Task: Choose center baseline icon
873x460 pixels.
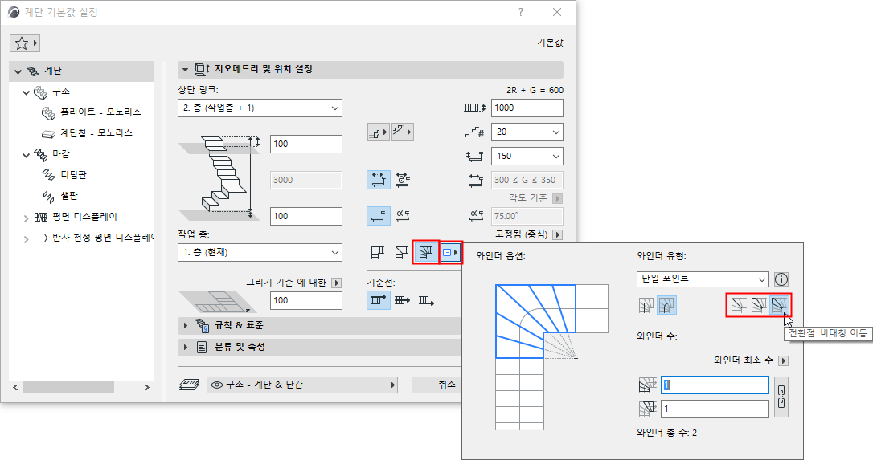Action: [x=402, y=300]
